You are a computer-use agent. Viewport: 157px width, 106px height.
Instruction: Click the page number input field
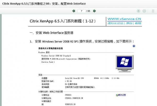(x=82, y=11)
